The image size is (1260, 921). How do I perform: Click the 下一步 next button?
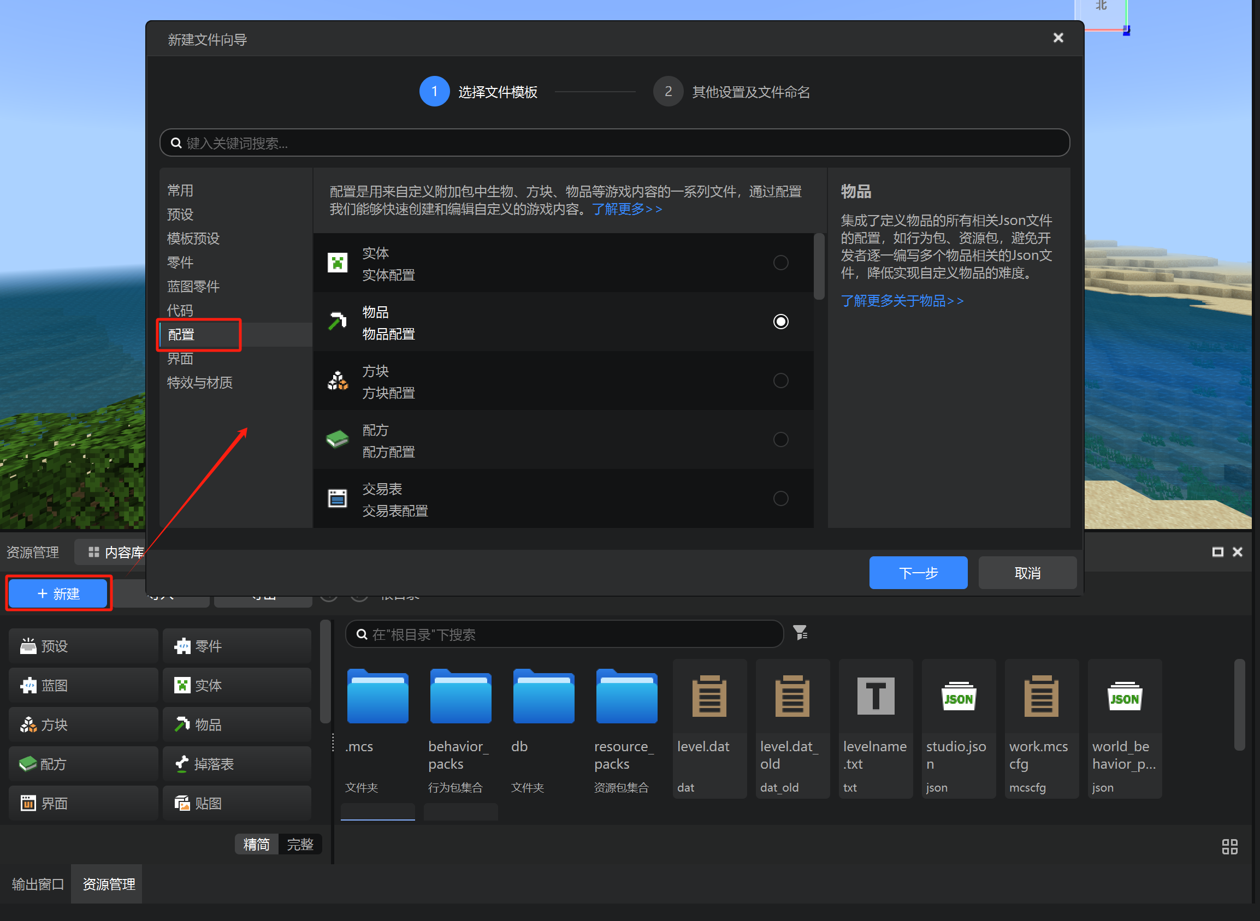coord(918,573)
